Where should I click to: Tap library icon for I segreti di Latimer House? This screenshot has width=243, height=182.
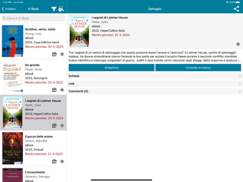point(55,126)
